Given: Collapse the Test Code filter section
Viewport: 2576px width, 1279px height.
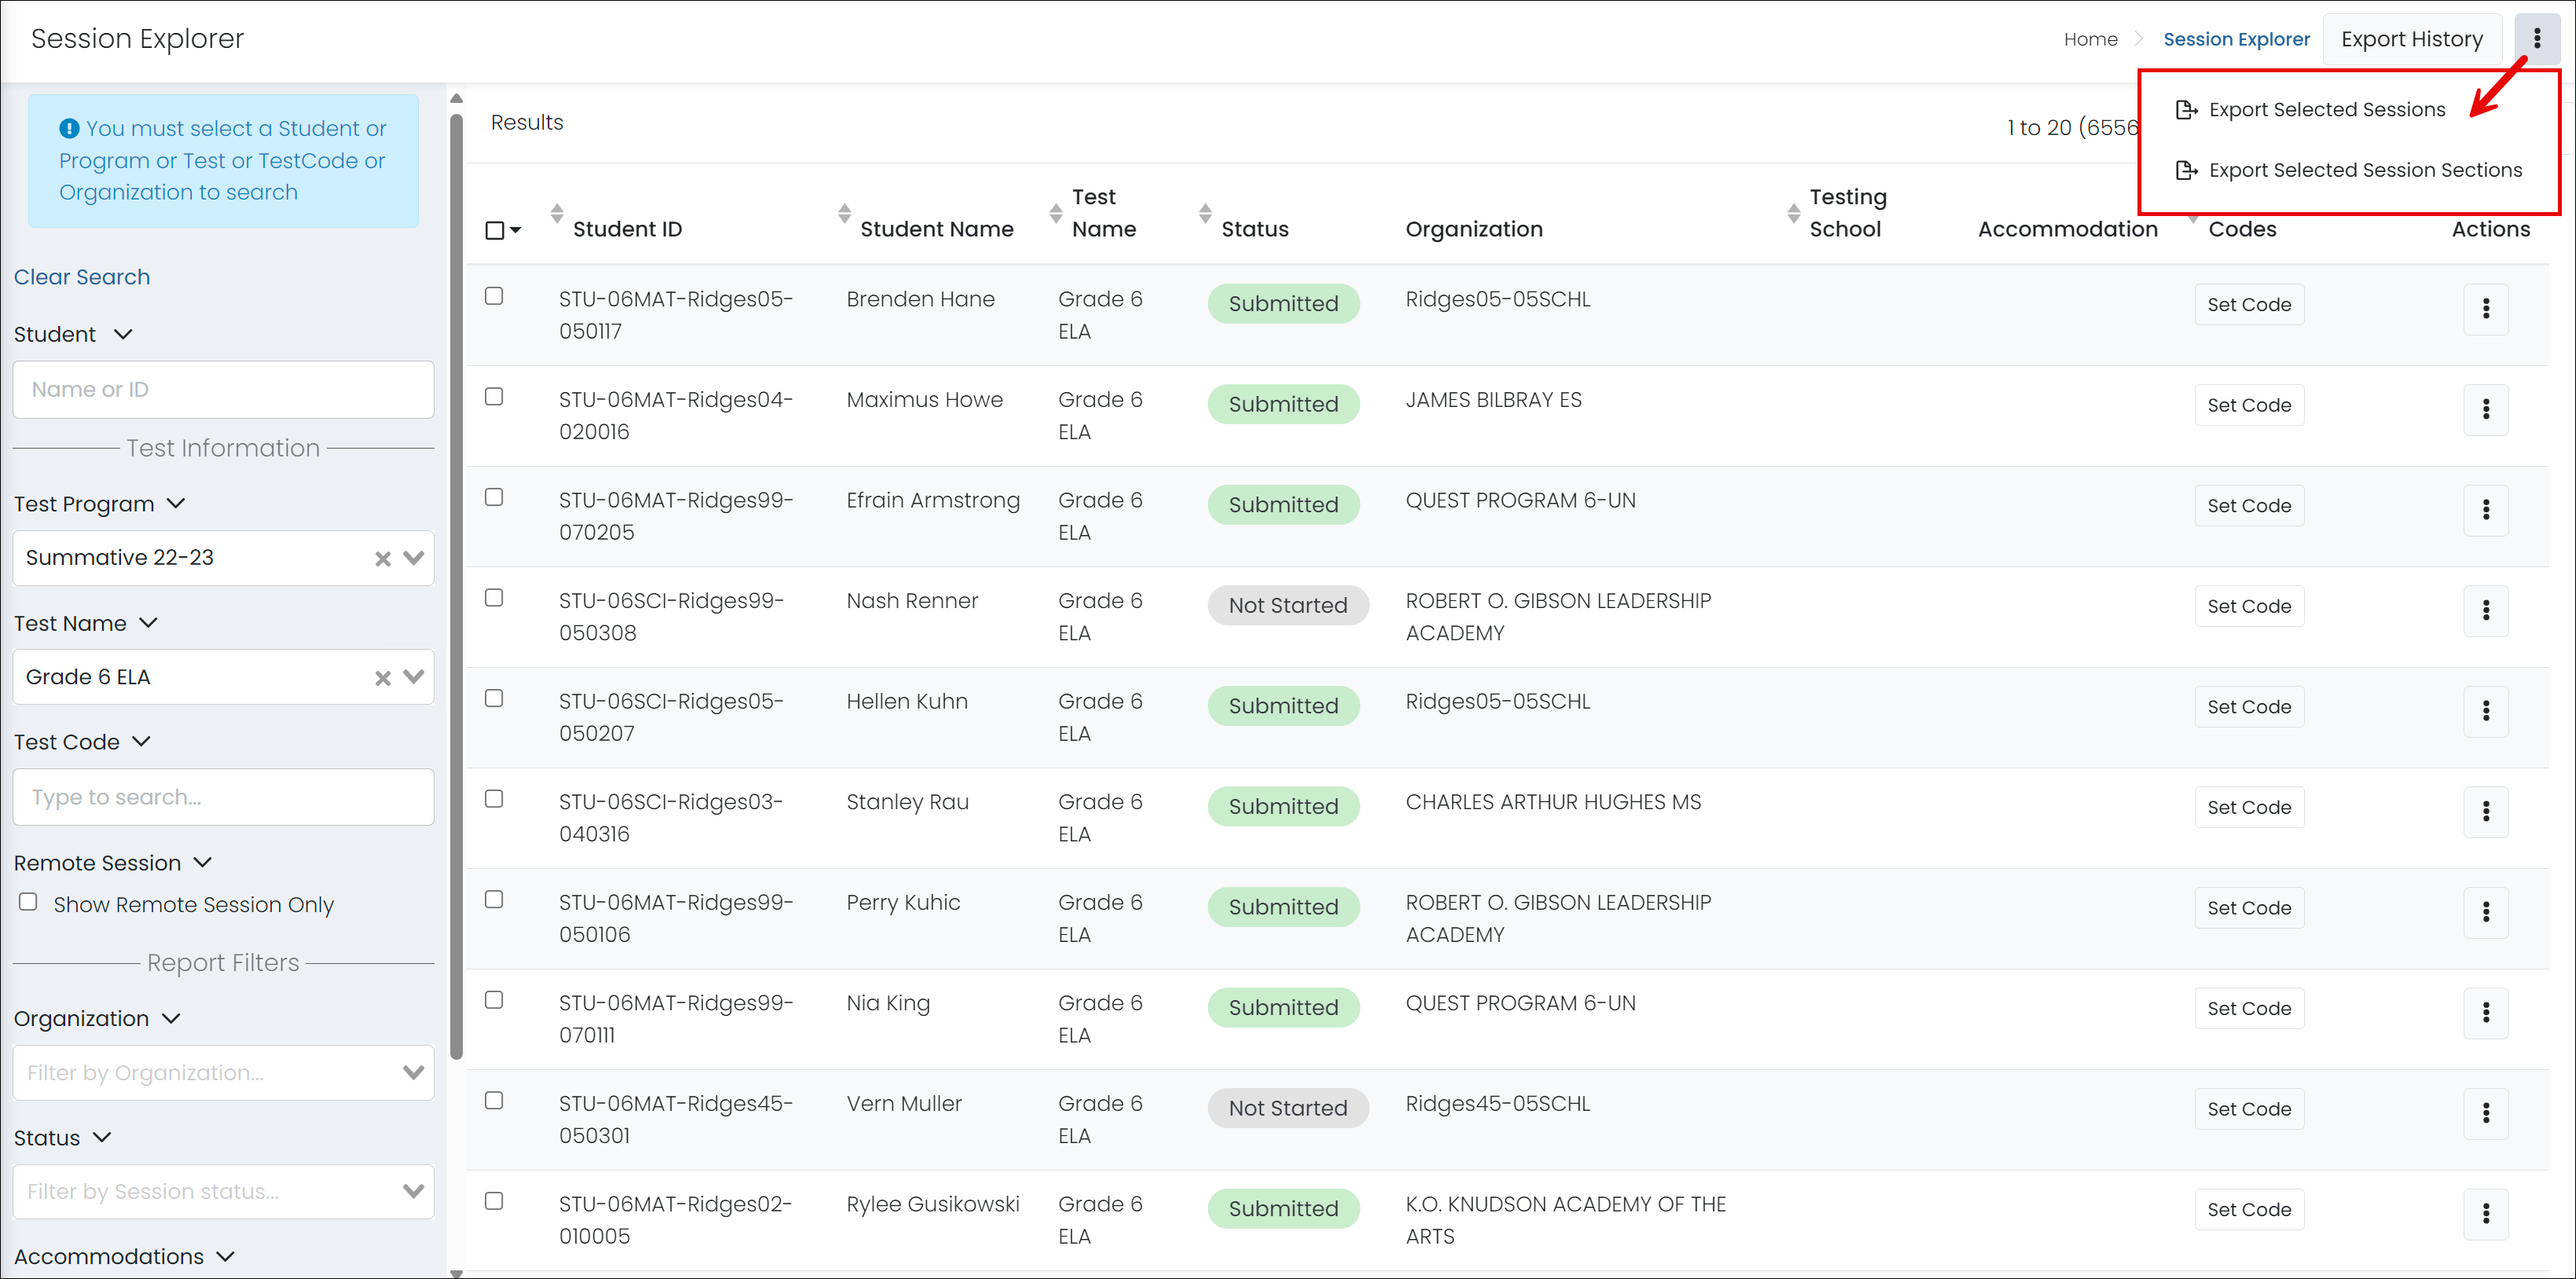Looking at the screenshot, I should coord(141,742).
